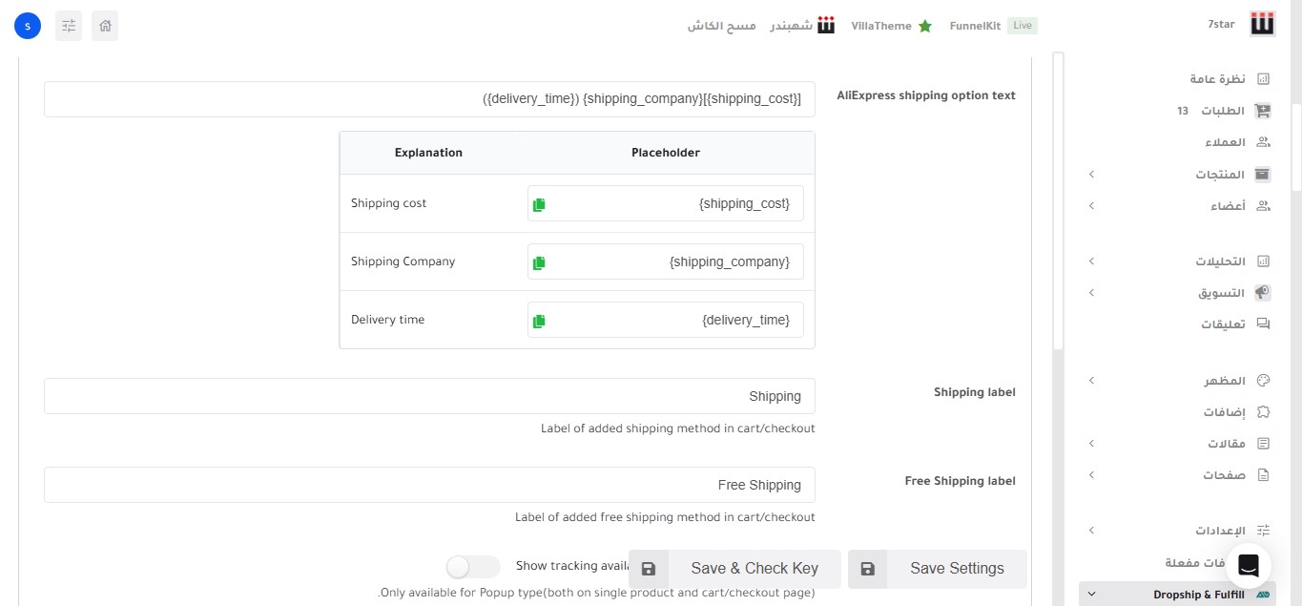Click the Shipping label input field
The height and width of the screenshot is (606, 1302).
click(x=429, y=396)
